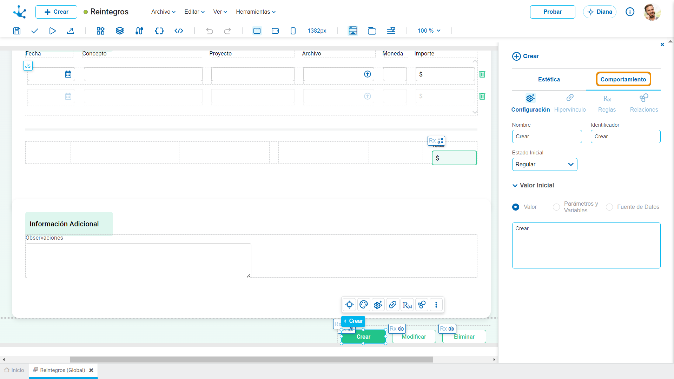Click the play icon in the toolbar
674x379 pixels.
coord(52,31)
